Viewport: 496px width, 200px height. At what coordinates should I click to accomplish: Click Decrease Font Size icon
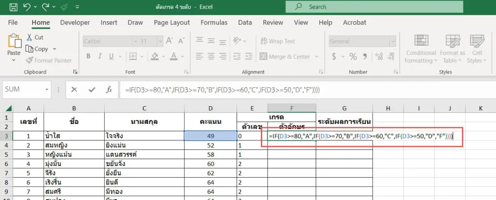181,41
